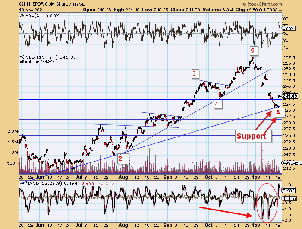Click the volume bars icon beside Volume 499,846
The height and width of the screenshot is (229, 302).
click(22, 61)
